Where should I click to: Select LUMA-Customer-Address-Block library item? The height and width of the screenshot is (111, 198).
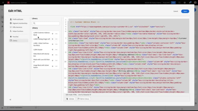[x=42, y=34]
